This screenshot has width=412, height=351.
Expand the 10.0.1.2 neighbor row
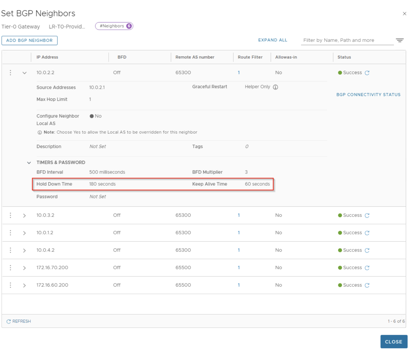pos(24,233)
